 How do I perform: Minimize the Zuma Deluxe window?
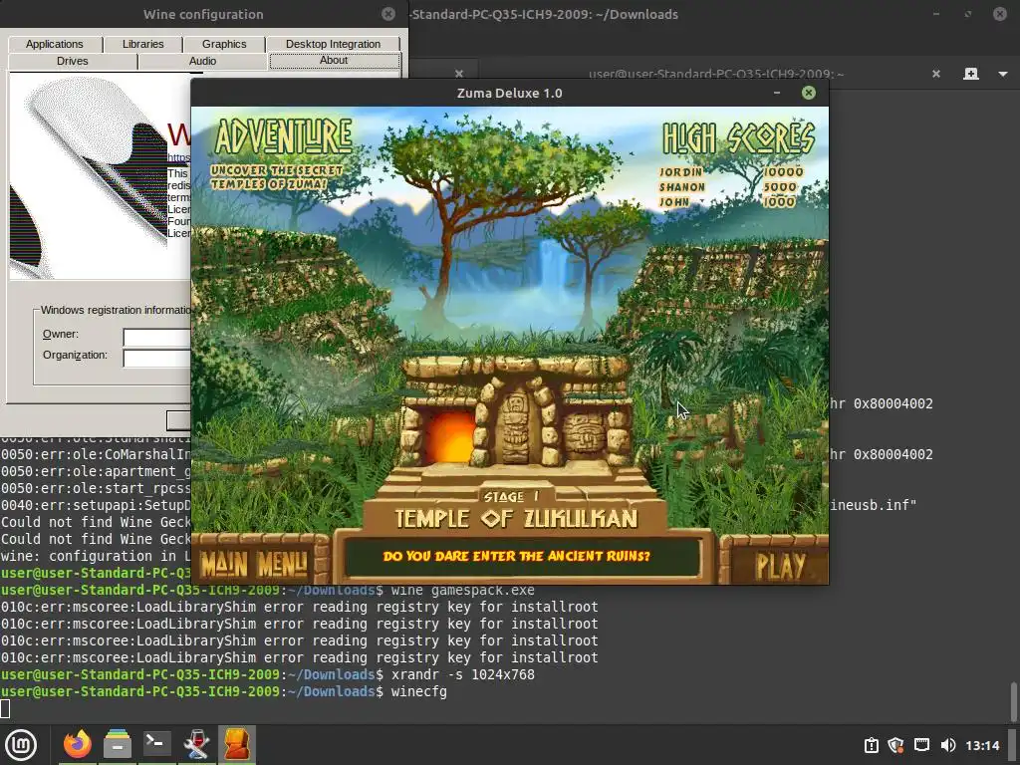pos(777,93)
